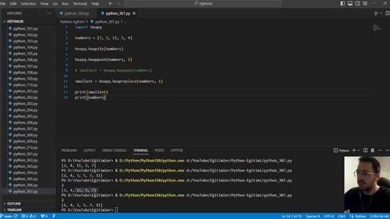Open customize layout icon
The width and height of the screenshot is (390, 219).
[365, 4]
